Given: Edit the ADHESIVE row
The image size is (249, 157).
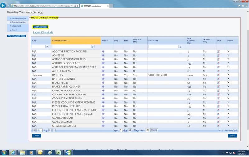Looking at the screenshot, I should pos(218,55).
